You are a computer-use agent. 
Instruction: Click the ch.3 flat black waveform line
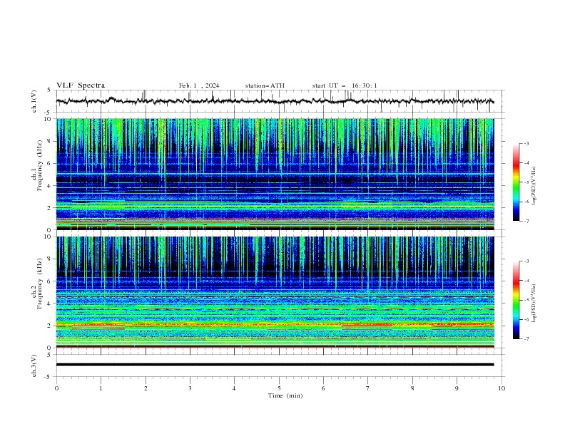tap(275, 365)
